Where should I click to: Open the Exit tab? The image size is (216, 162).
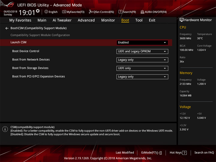click(152, 20)
